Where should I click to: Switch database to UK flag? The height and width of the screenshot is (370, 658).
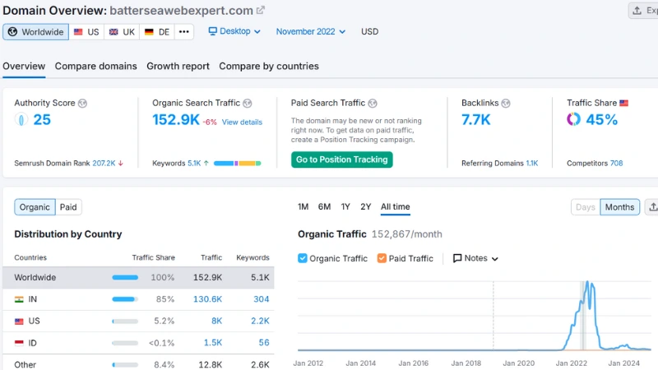(122, 32)
